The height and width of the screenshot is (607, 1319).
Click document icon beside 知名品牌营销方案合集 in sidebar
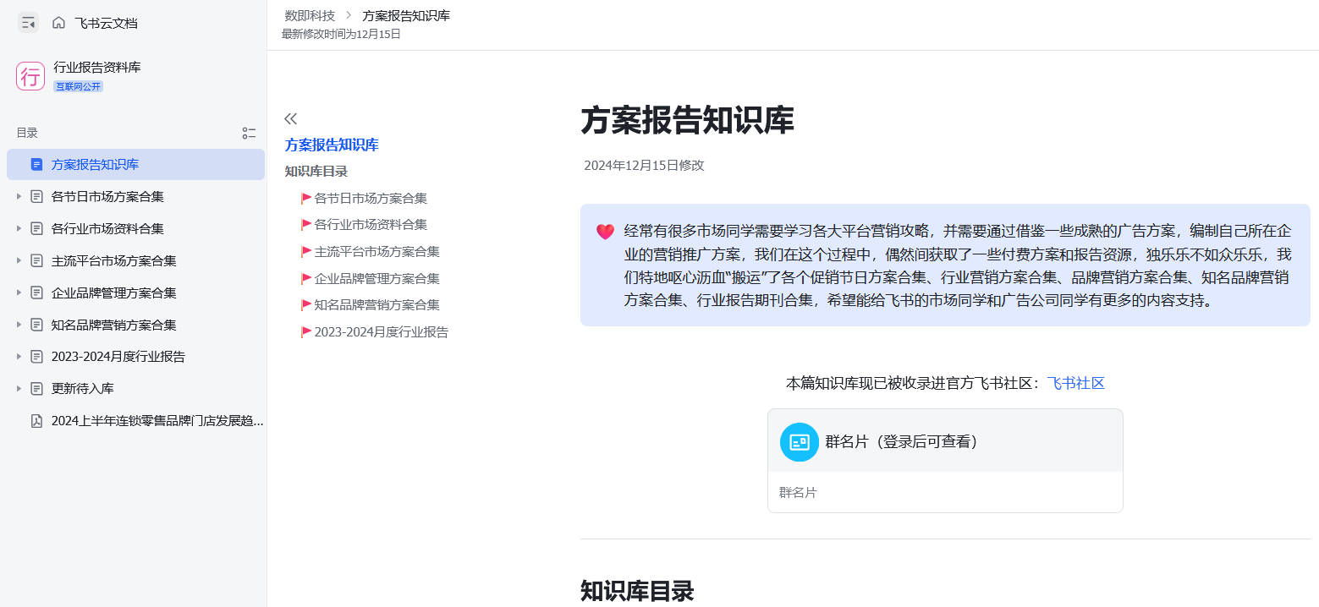36,325
